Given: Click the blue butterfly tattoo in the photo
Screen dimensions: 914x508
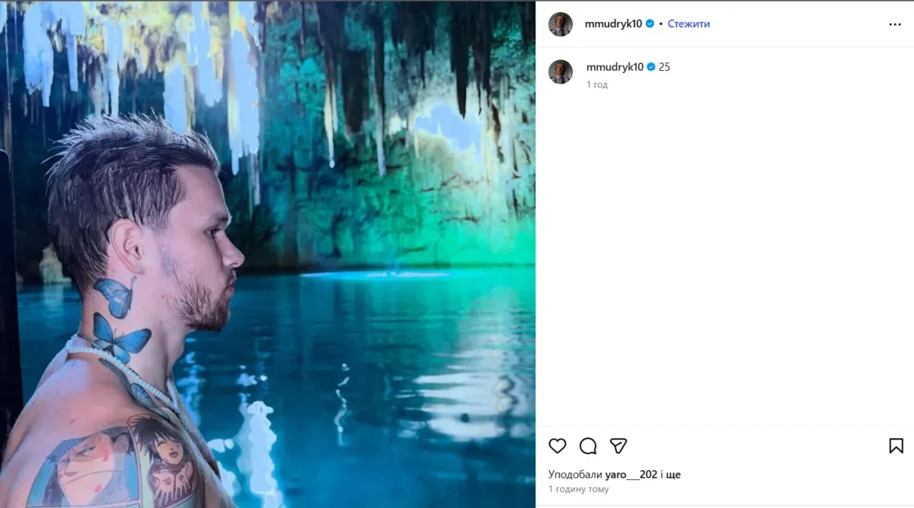Looking at the screenshot, I should point(120,335).
